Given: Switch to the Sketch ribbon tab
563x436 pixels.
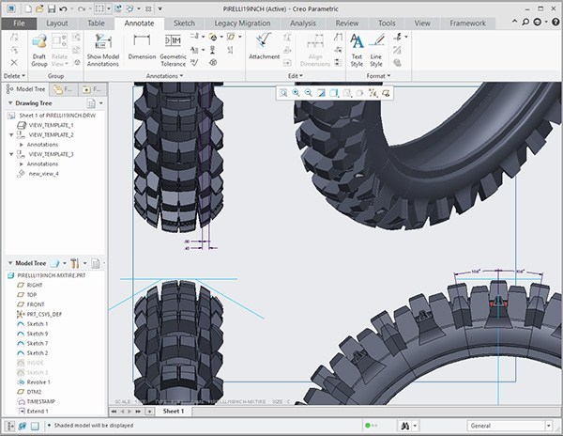Looking at the screenshot, I should 184,22.
